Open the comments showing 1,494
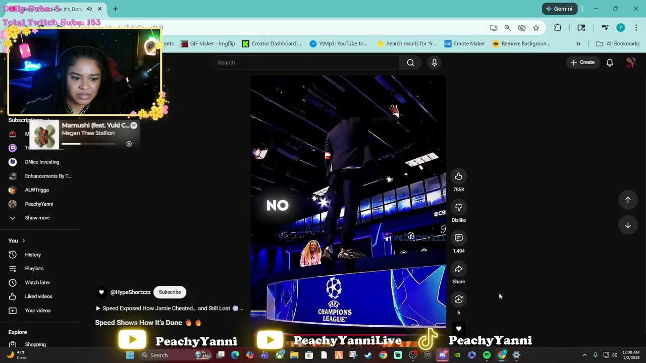 tap(458, 238)
